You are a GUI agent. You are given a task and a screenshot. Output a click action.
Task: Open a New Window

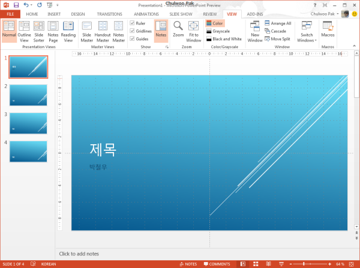coord(255,31)
